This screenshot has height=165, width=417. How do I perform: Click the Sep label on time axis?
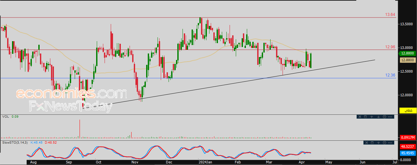pyautogui.click(x=69, y=162)
